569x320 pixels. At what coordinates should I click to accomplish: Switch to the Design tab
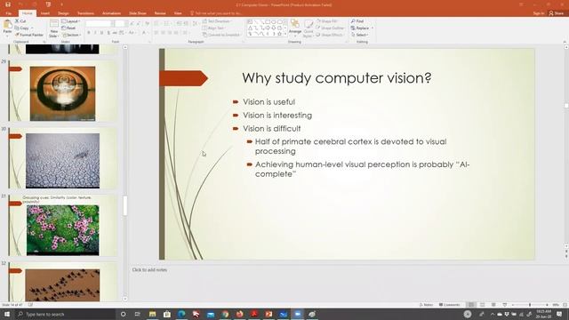[63, 13]
